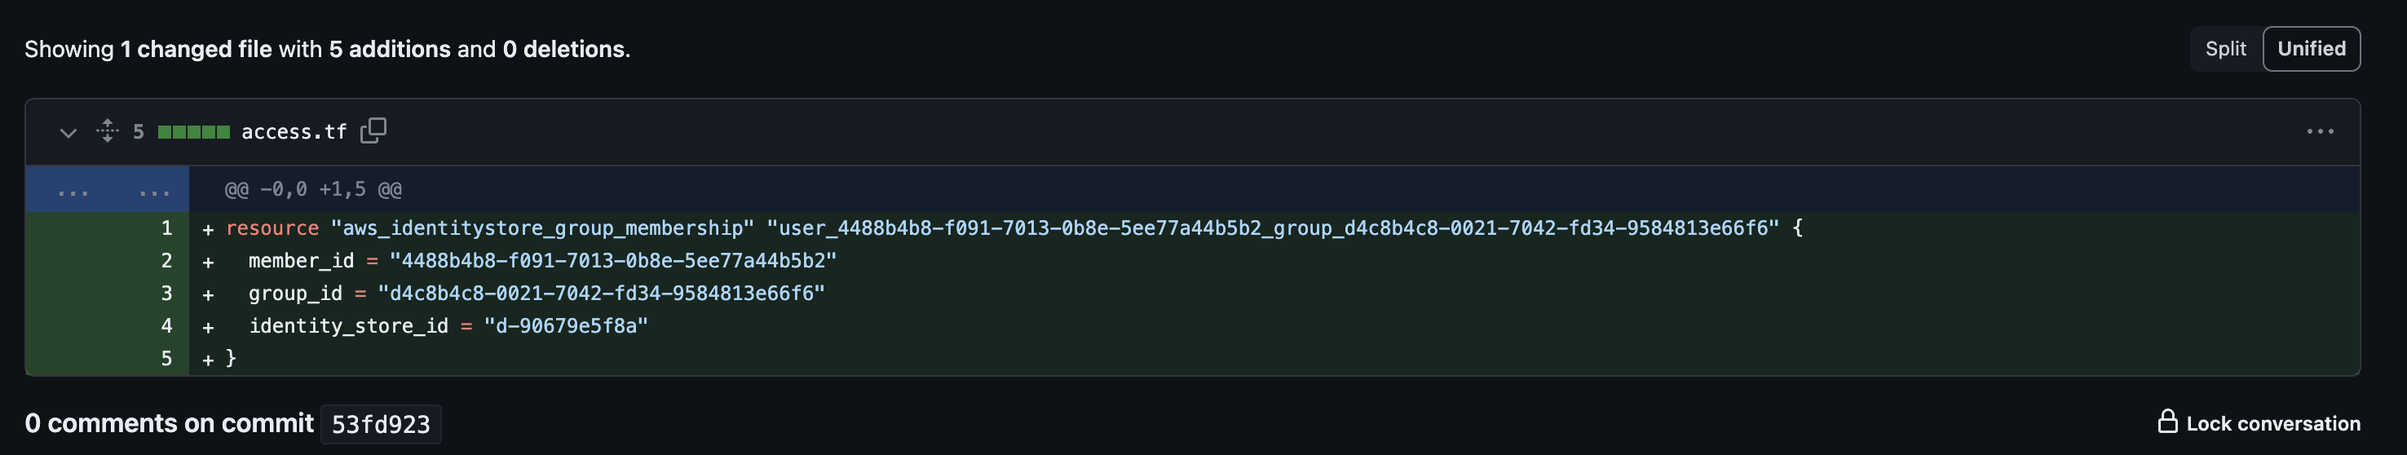Switch to Split diff view
This screenshot has width=2407, height=455.
click(2225, 49)
